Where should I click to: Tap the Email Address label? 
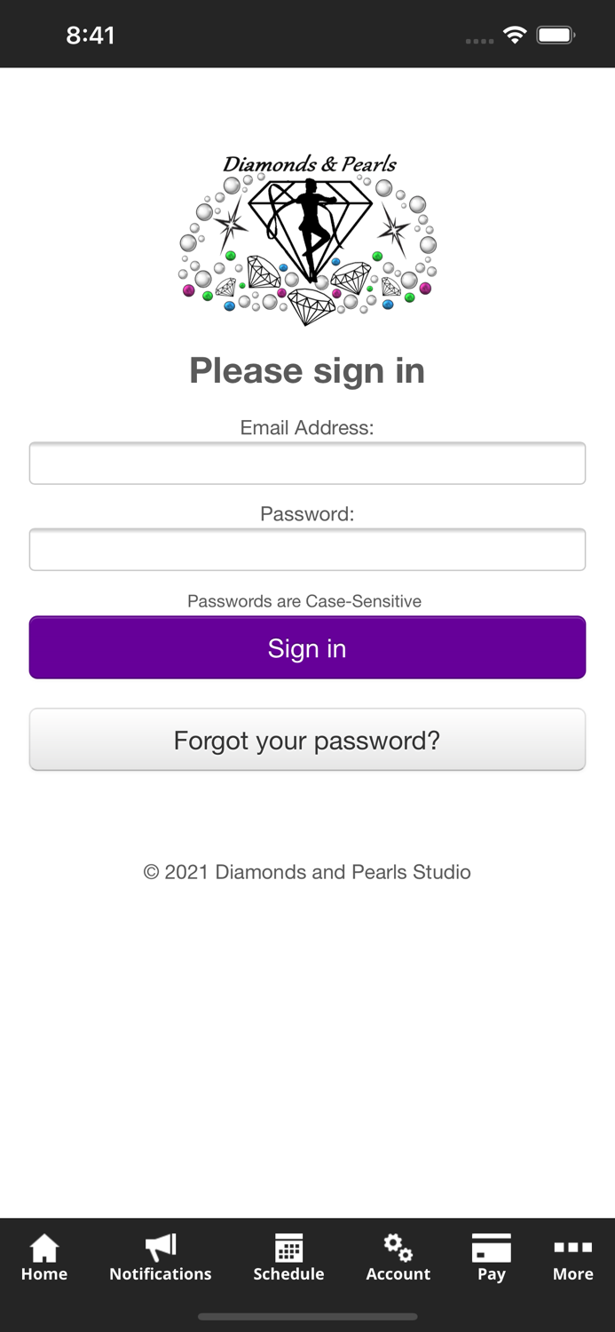click(x=307, y=427)
